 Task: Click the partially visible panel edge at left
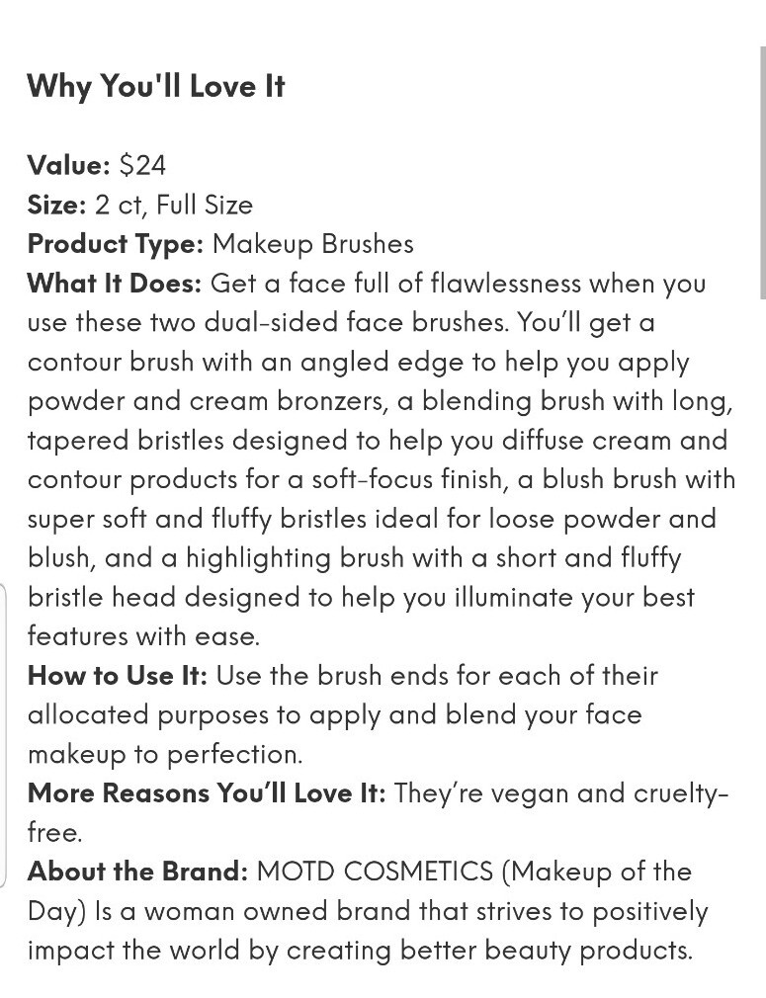pos(3,735)
